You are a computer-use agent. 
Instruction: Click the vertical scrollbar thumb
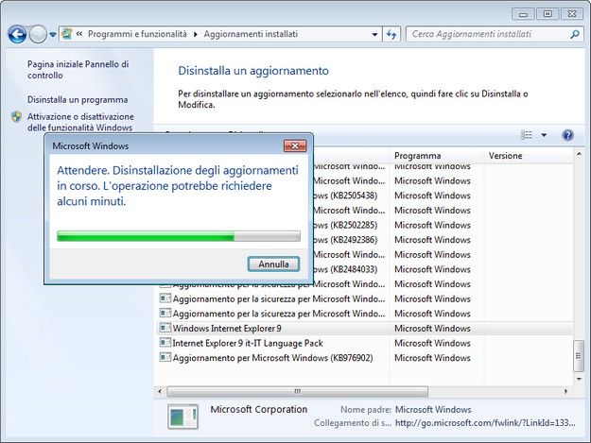point(579,356)
